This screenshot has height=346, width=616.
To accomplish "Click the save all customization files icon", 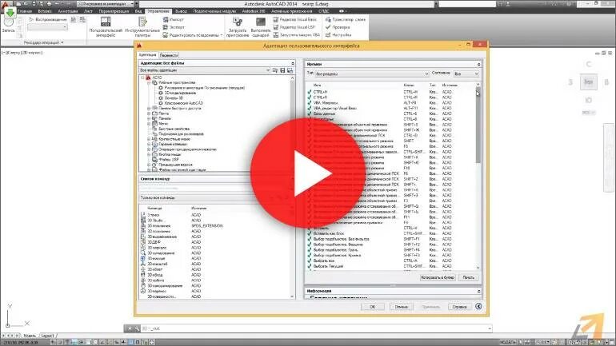I will 290,70.
